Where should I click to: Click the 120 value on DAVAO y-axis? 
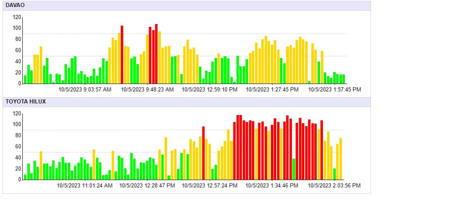pyautogui.click(x=17, y=17)
